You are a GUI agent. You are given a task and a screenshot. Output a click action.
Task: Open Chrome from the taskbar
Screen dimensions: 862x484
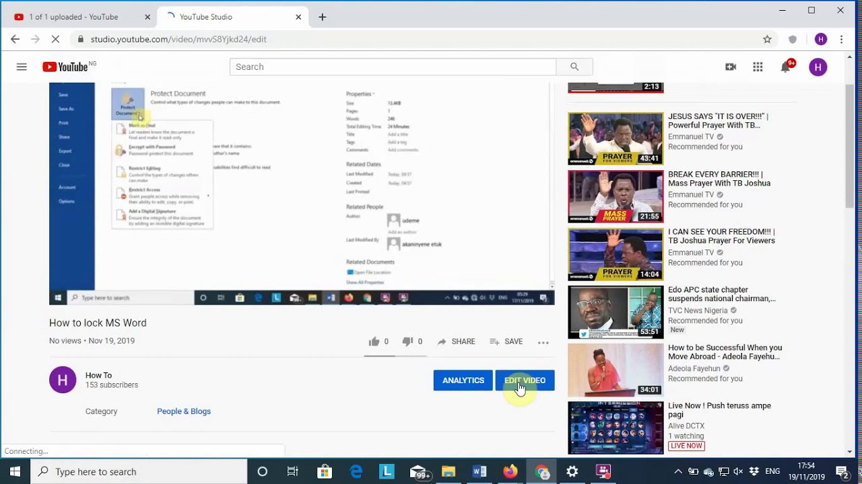[x=542, y=471]
